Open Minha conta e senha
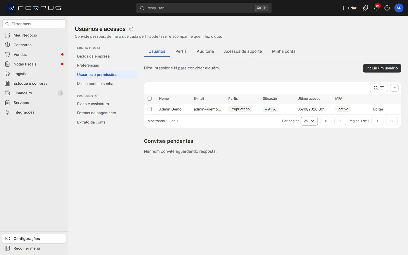 [x=106, y=84]
